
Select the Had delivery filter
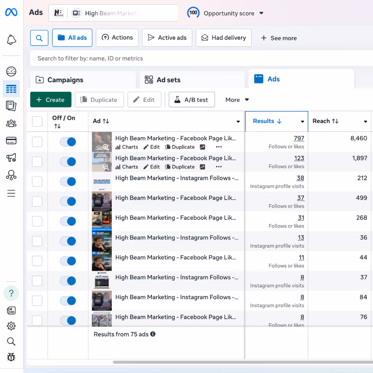pos(223,38)
